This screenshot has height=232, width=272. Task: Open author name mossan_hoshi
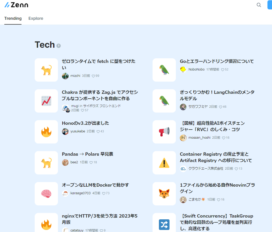199,137
